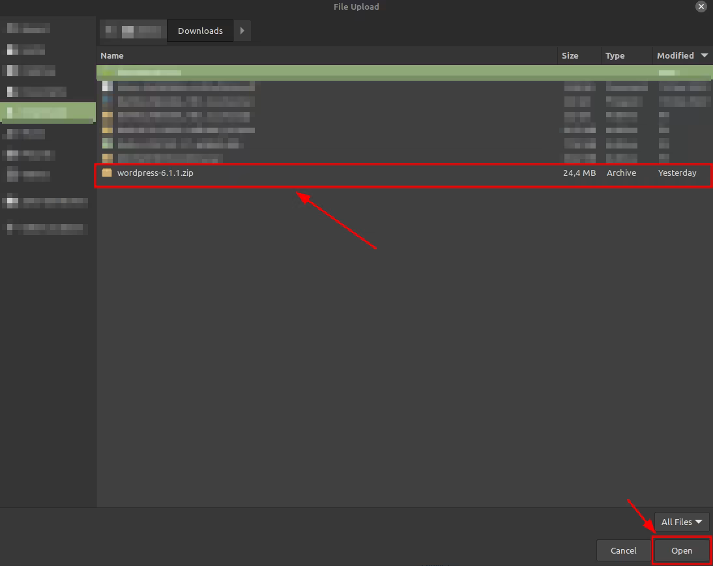Image resolution: width=713 pixels, height=566 pixels.
Task: Cancel the file upload
Action: tap(623, 550)
